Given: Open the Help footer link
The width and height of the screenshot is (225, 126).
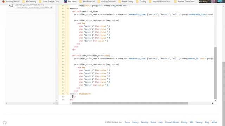Looking at the screenshot, I should [160, 122].
